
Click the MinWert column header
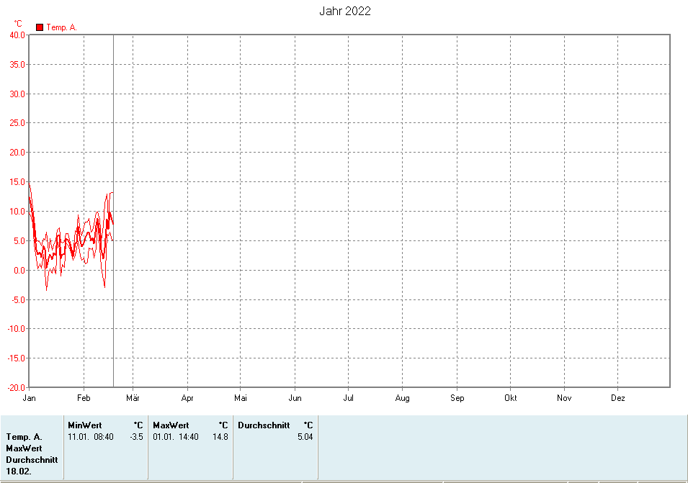point(84,425)
